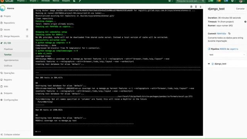Open Pipelines under CI / CD

pos(8,49)
